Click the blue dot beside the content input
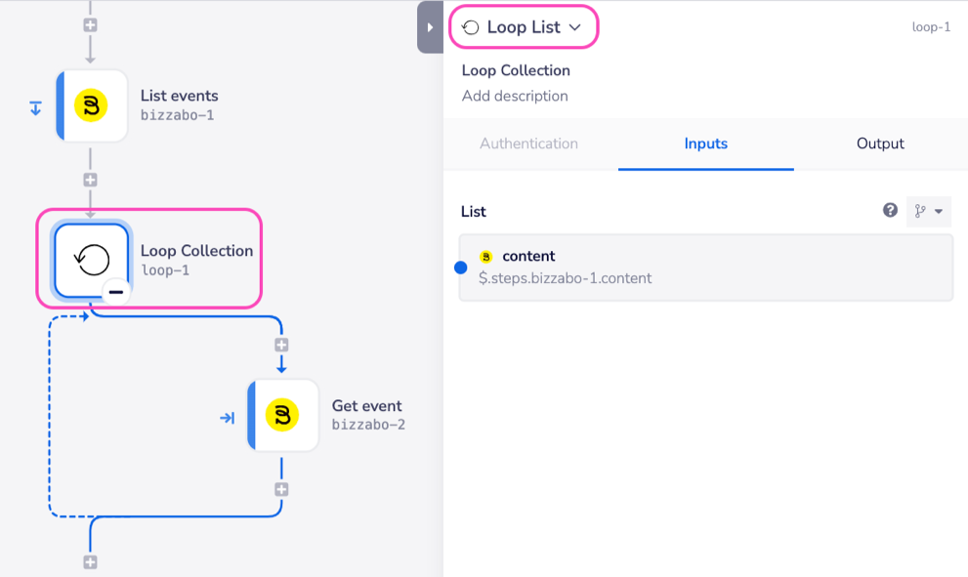 (x=461, y=268)
